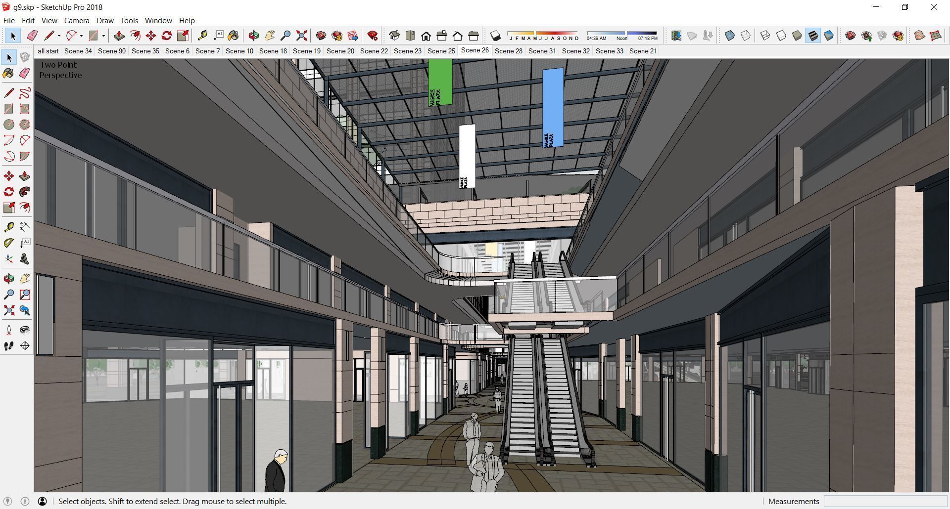This screenshot has height=509, width=950.
Task: Toggle Show/Hide Shadows
Action: coord(495,36)
